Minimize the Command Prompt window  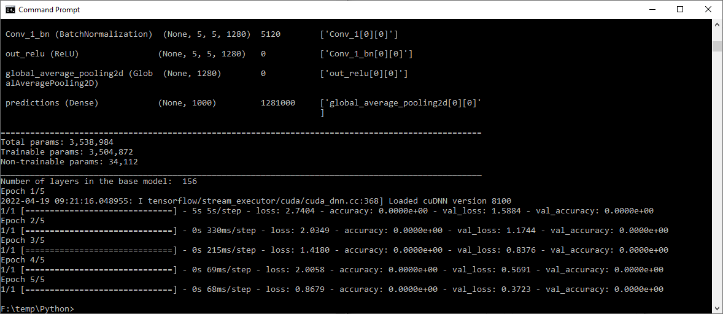coord(651,9)
